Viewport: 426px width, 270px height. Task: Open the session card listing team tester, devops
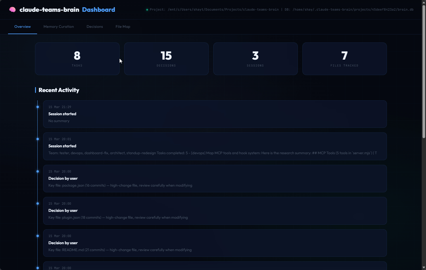point(215,146)
